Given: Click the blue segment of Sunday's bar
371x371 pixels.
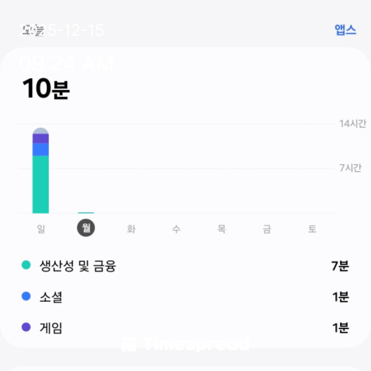Looking at the screenshot, I should click(x=41, y=149).
